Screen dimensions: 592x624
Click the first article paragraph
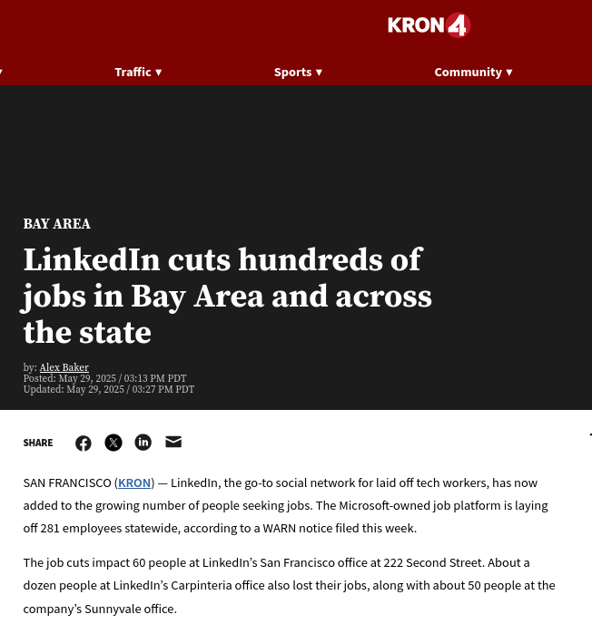(x=286, y=505)
